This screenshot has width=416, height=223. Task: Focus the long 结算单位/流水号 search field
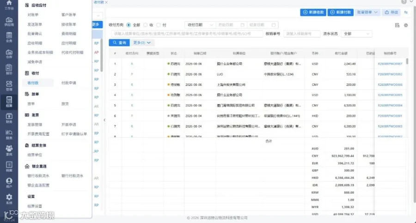pyautogui.click(x=187, y=34)
